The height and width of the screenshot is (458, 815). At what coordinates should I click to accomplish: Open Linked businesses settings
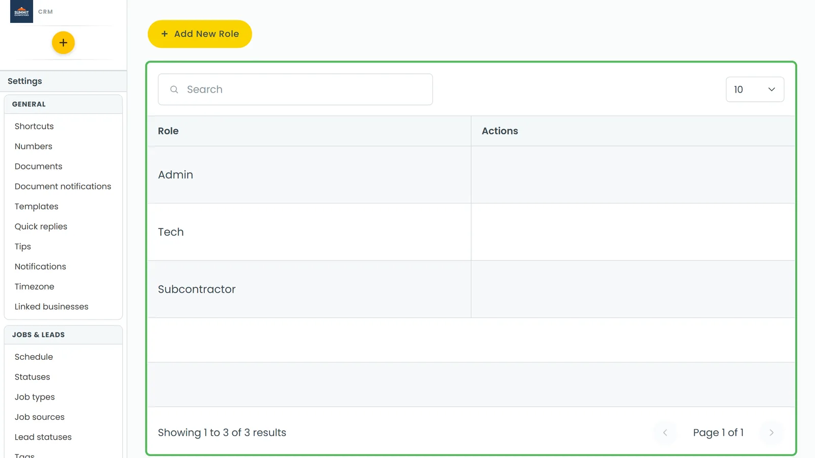pyautogui.click(x=51, y=307)
